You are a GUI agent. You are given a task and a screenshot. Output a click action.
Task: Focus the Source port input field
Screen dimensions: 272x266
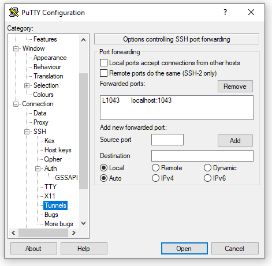coord(167,140)
